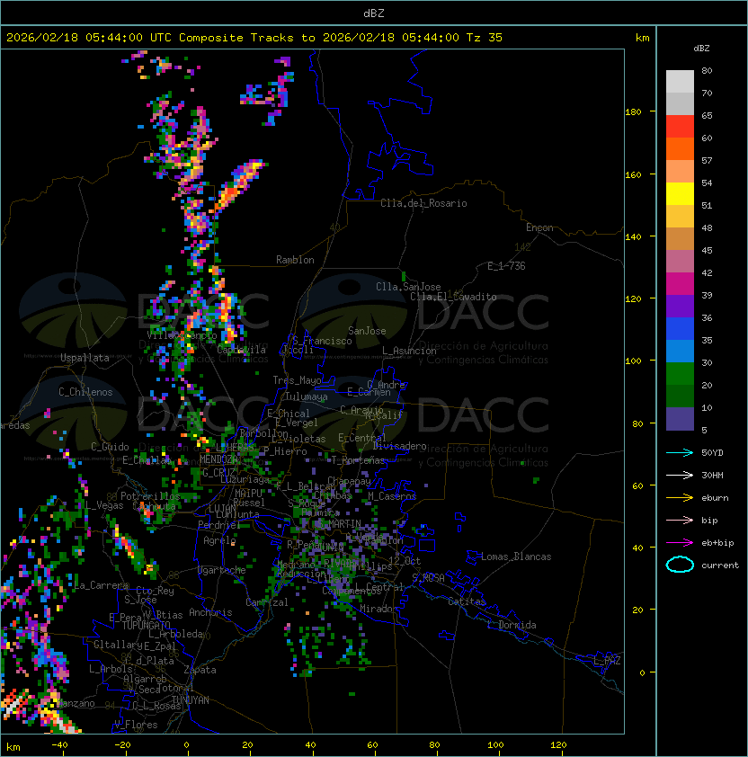Click the 'Clla.del_Rosario' map label
The height and width of the screenshot is (757, 748).
coord(423,203)
